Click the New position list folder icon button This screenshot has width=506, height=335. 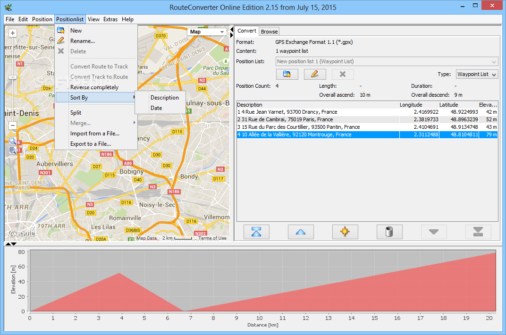tap(287, 74)
